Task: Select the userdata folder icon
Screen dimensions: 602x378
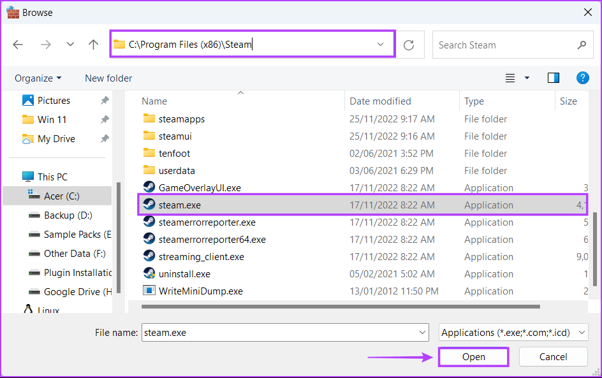Action: coord(149,170)
